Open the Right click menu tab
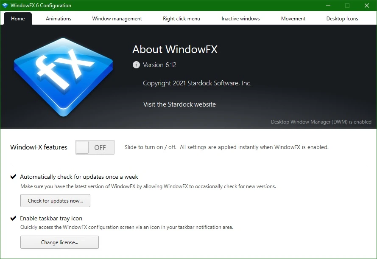The image size is (377, 259). 181,19
